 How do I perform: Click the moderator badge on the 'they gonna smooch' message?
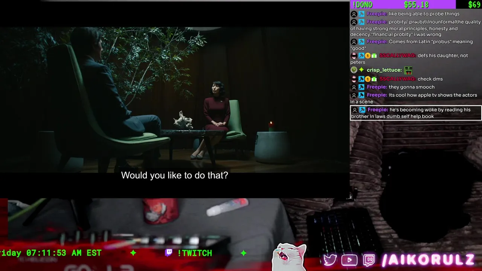click(361, 87)
